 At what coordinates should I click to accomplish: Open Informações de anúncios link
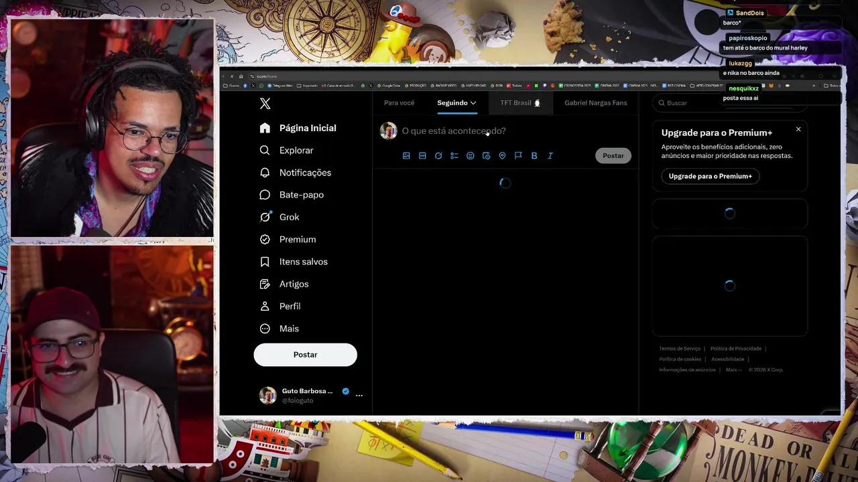coord(687,370)
